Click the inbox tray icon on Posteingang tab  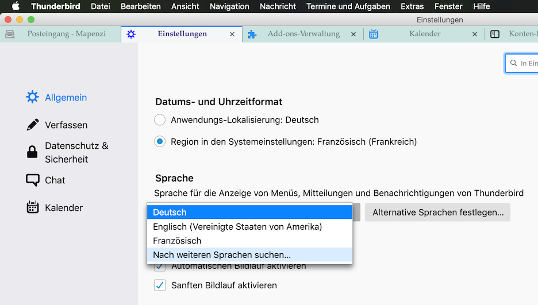click(x=10, y=34)
